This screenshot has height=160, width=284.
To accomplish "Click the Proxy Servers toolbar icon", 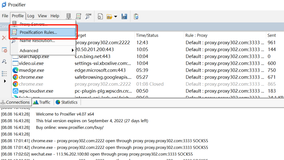I will point(69,16).
